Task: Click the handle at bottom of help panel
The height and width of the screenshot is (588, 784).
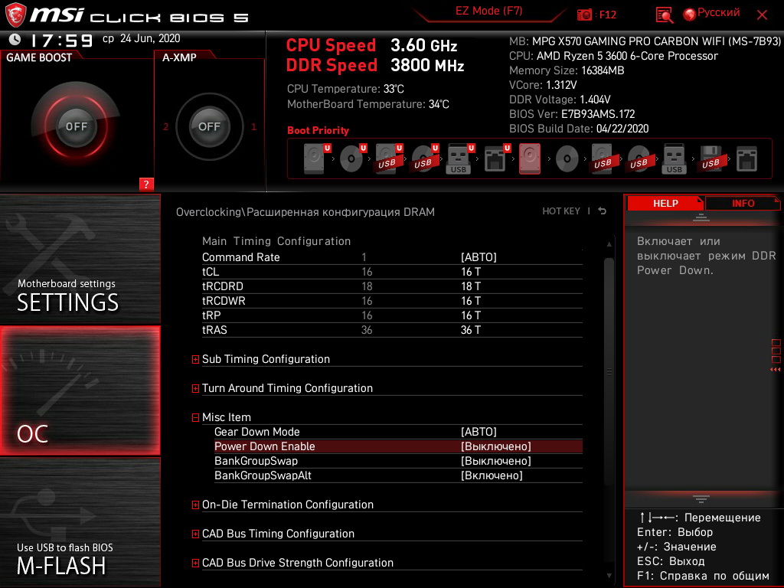Action: coord(701,499)
